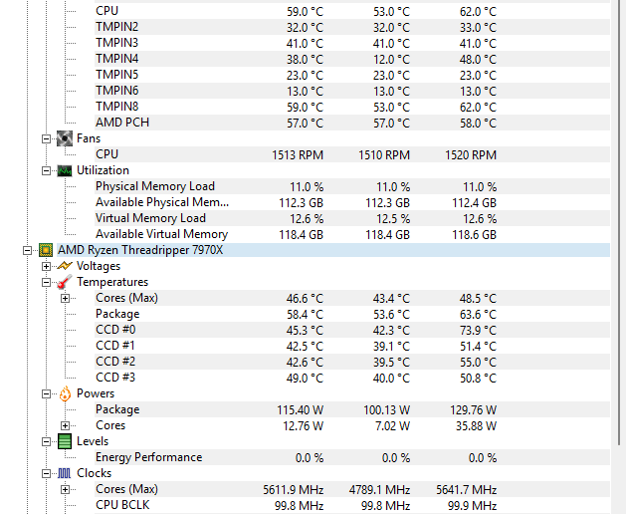Click the fan icon beside Fans

(x=65, y=138)
